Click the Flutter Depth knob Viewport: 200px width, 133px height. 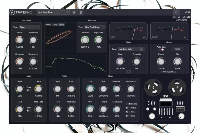pos(58,89)
